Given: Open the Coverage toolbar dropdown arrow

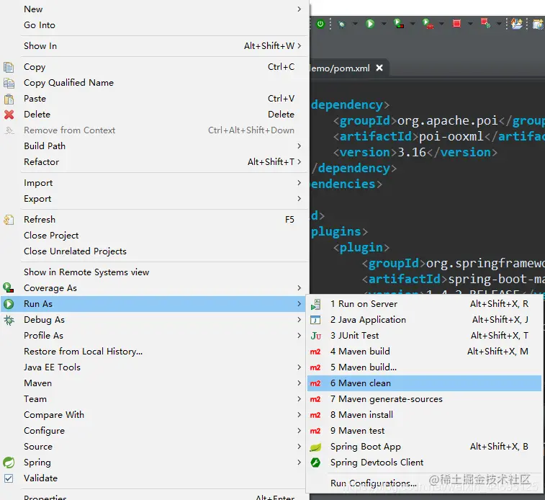Looking at the screenshot, I should coord(413,24).
